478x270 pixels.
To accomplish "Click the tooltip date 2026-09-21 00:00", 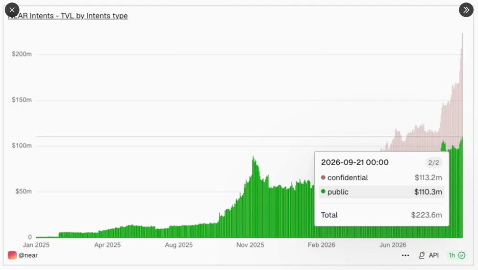I will [355, 162].
